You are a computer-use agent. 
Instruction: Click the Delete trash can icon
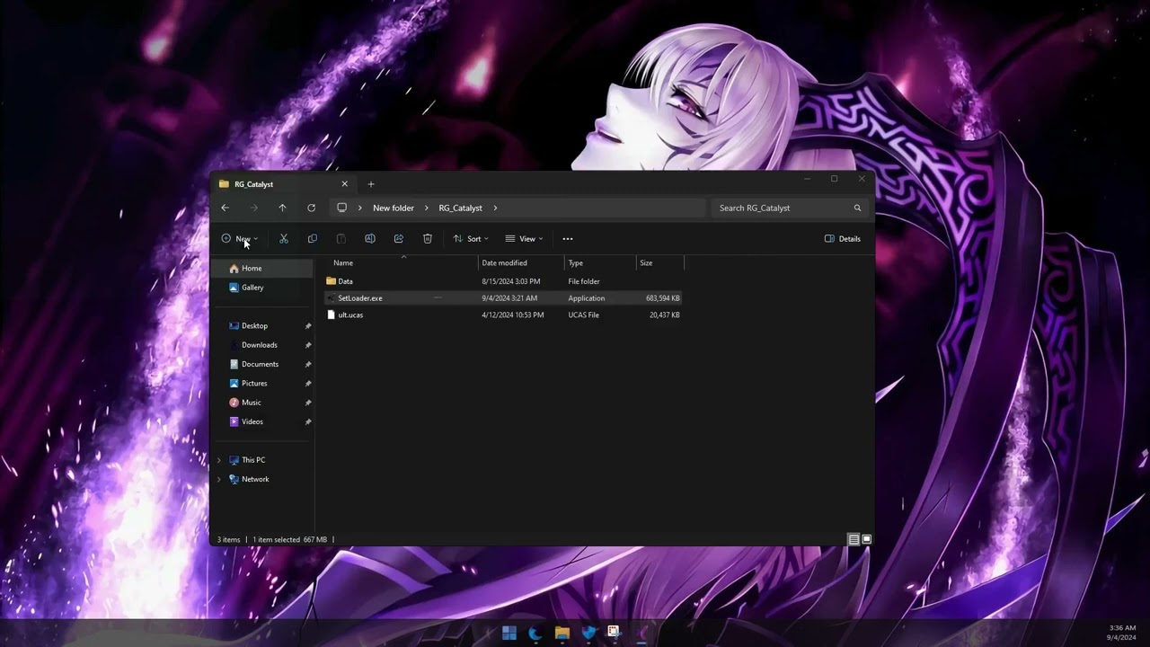coord(428,239)
